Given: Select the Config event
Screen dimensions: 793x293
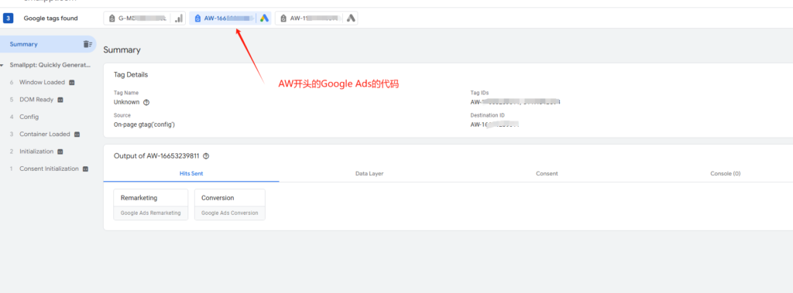Looking at the screenshot, I should (x=29, y=117).
